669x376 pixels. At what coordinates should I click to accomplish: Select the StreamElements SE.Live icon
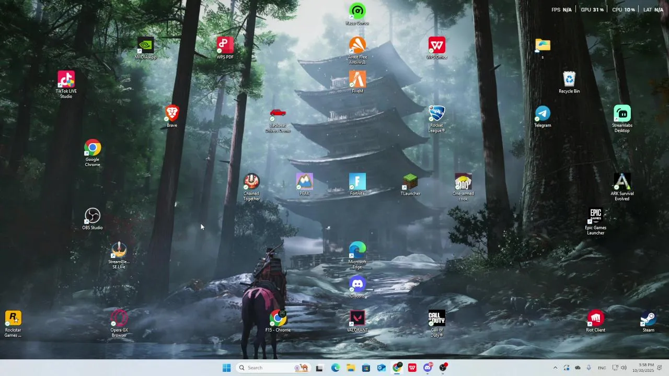[119, 255]
